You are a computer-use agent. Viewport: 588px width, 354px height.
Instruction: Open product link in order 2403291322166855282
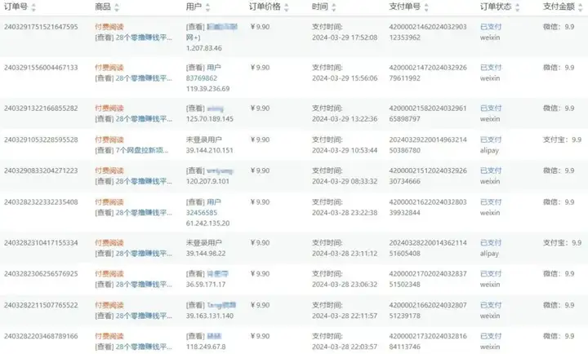144,119
